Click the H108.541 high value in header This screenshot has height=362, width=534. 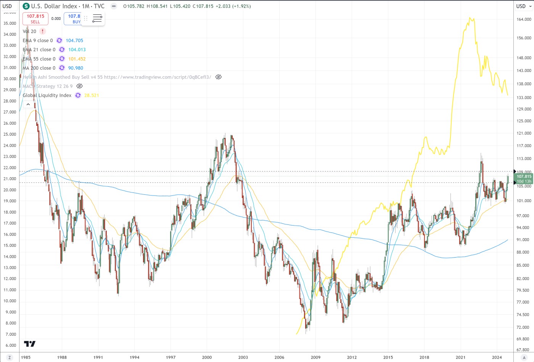(x=157, y=6)
